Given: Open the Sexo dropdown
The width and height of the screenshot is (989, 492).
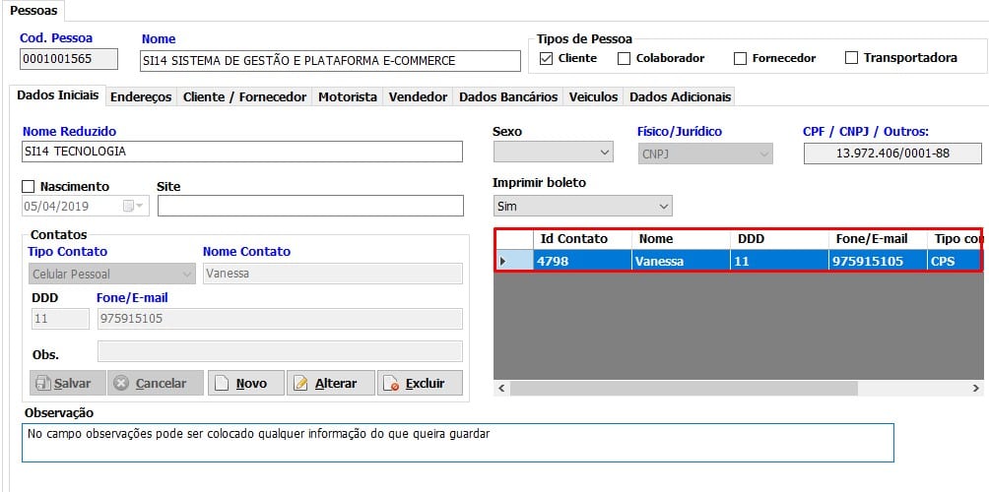Looking at the screenshot, I should tap(553, 153).
